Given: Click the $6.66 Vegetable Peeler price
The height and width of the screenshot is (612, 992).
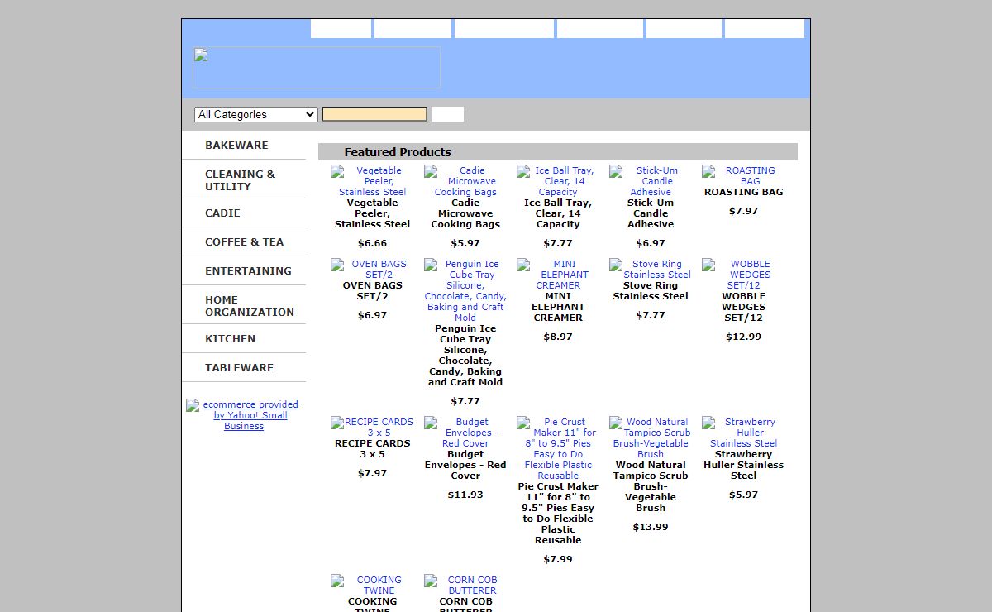Looking at the screenshot, I should click(372, 243).
